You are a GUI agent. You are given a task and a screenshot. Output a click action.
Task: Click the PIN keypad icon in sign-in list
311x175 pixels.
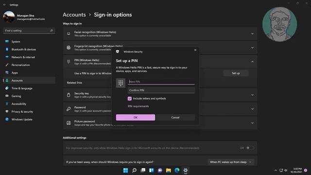[69, 62]
